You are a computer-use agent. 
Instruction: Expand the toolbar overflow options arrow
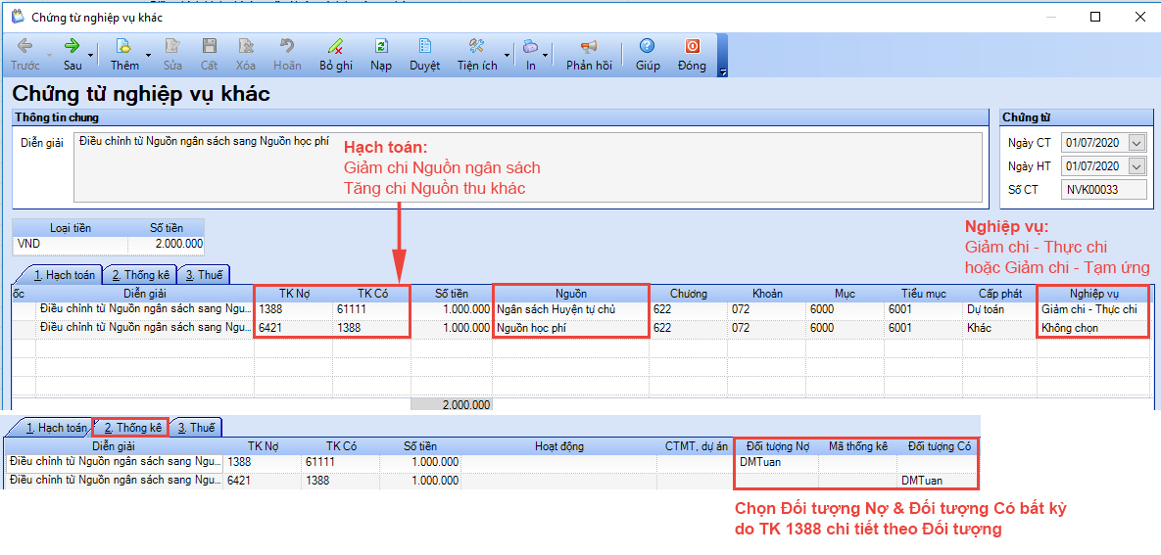[x=723, y=71]
